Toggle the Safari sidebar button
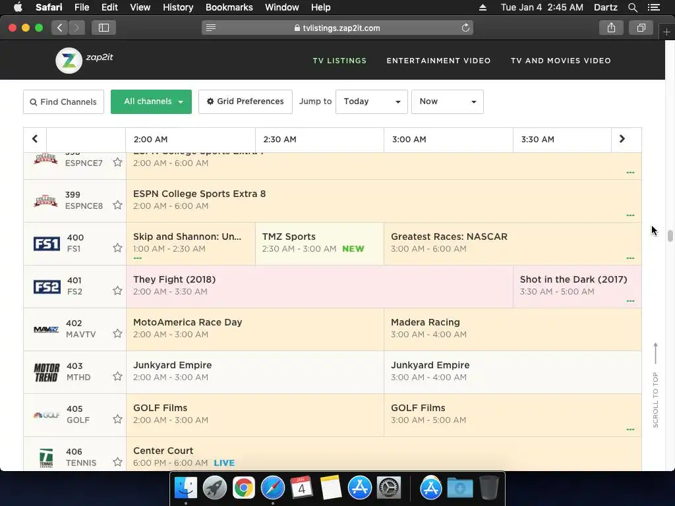675x506 pixels. tap(103, 28)
